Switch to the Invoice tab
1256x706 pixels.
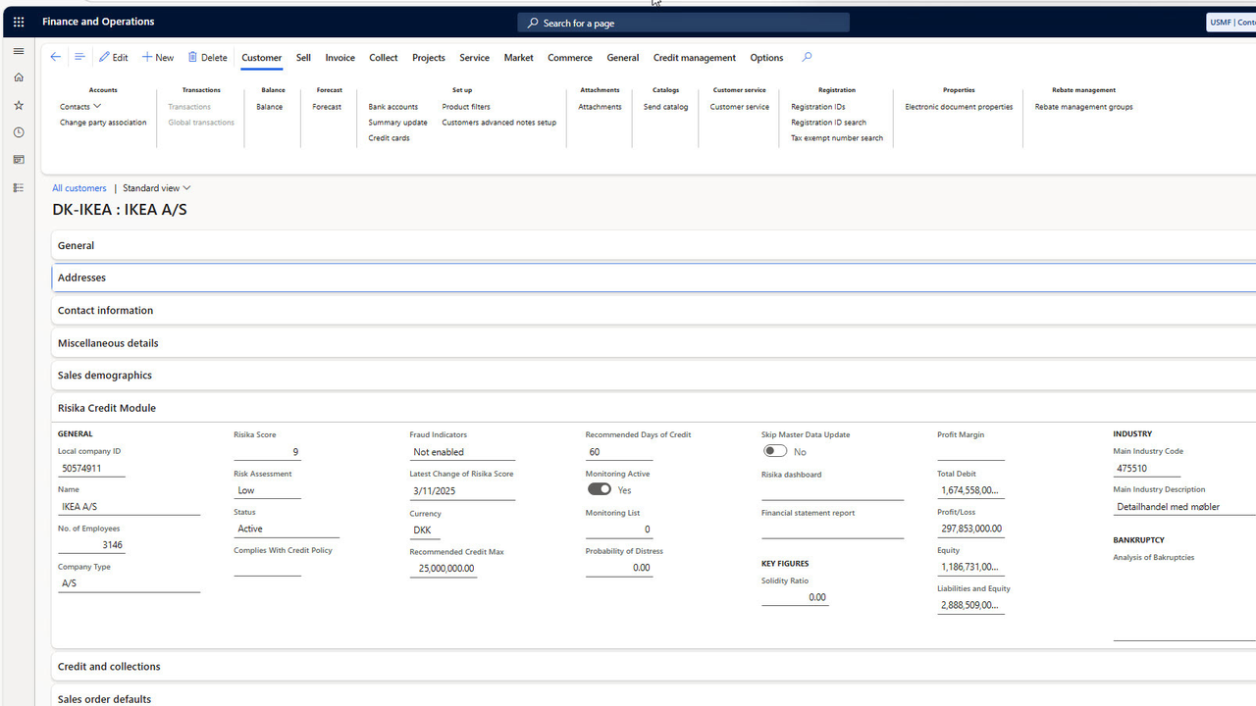[x=340, y=58]
